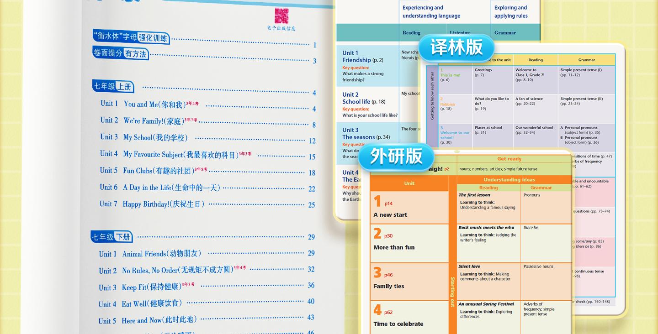Select the "衡水体"字母 强化训练 contents entry

pos(204,39)
